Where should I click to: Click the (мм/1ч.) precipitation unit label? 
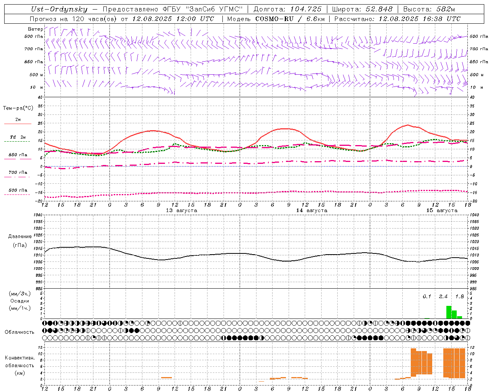point(20,308)
